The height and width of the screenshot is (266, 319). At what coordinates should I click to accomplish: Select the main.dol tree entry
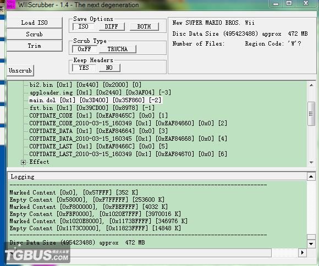[95, 100]
